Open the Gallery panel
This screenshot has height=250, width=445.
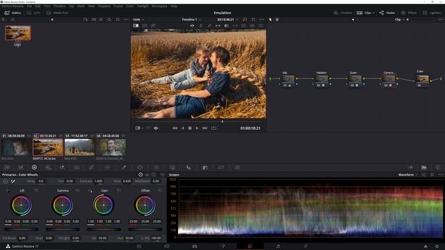pyautogui.click(x=13, y=12)
